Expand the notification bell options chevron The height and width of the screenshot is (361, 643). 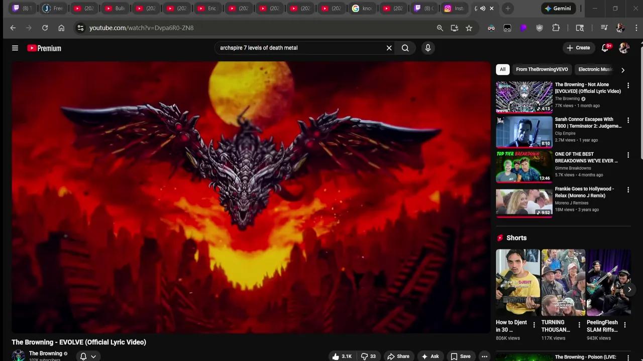point(93,356)
